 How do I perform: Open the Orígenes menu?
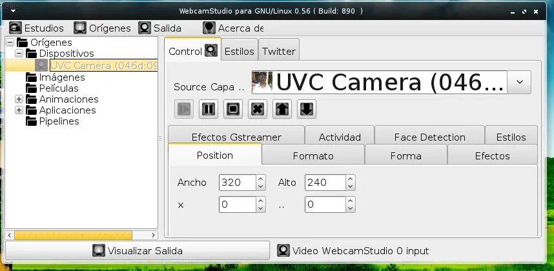[x=102, y=28]
